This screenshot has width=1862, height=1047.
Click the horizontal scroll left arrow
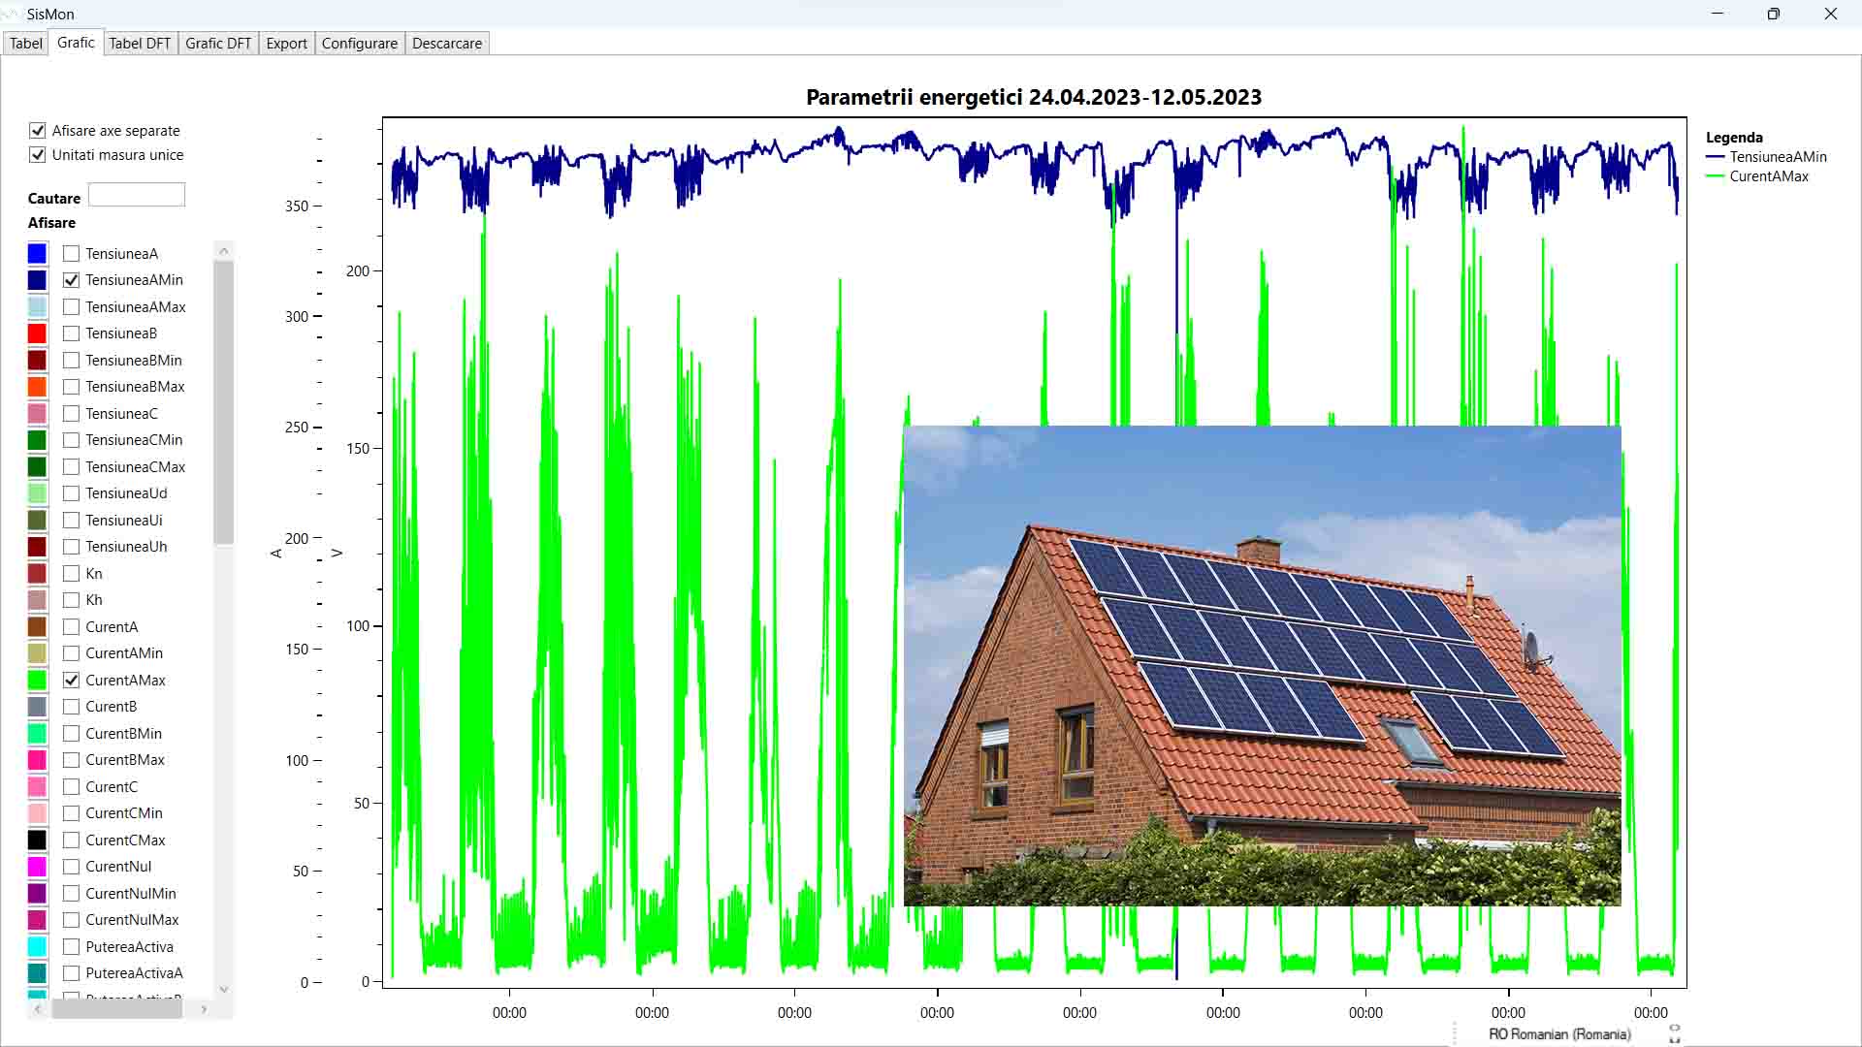click(38, 1009)
